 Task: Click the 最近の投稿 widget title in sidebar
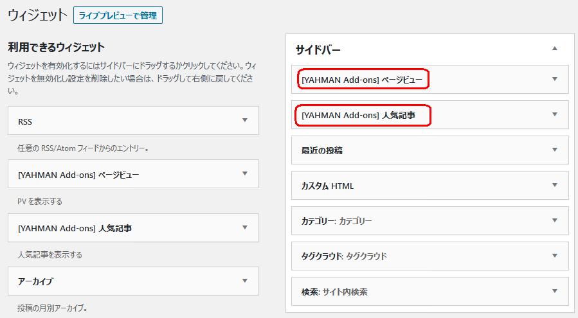pos(322,151)
